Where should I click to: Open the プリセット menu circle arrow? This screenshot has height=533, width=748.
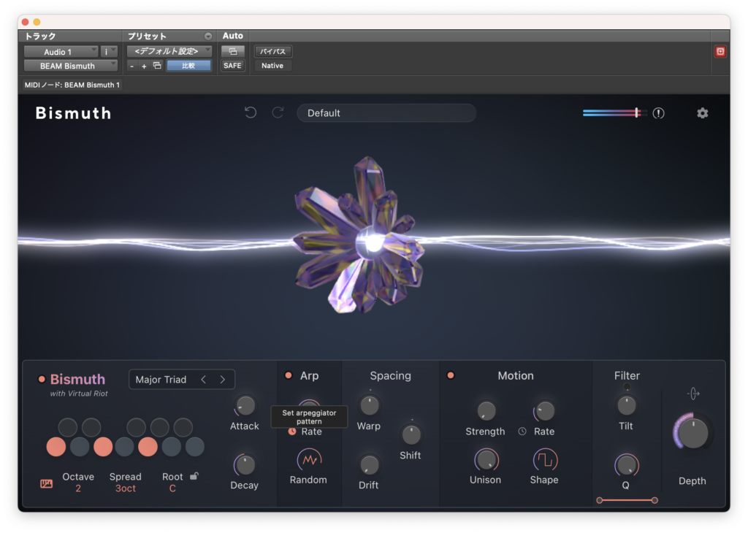click(208, 37)
